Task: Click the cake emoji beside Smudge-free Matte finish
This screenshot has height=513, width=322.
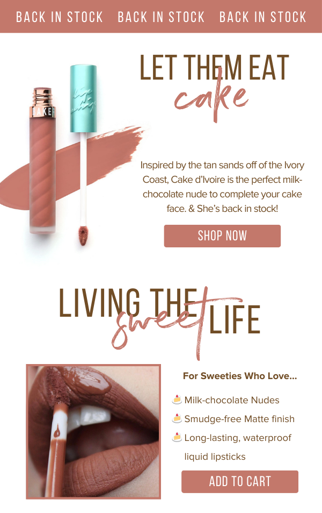Action: (x=177, y=418)
